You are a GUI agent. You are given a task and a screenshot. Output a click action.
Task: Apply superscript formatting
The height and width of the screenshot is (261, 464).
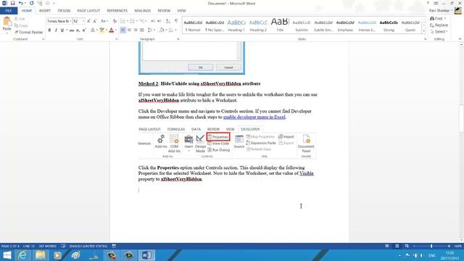pyautogui.click(x=84, y=30)
